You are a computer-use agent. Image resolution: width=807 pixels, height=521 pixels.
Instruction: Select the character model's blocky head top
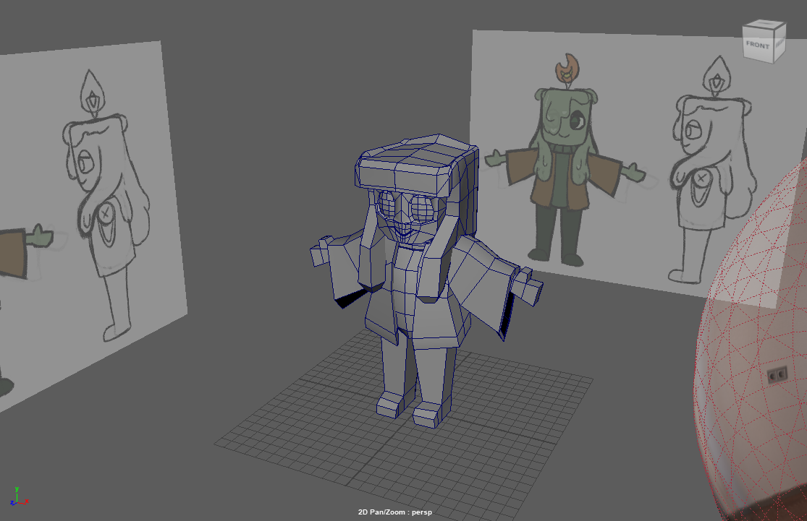[x=420, y=159]
